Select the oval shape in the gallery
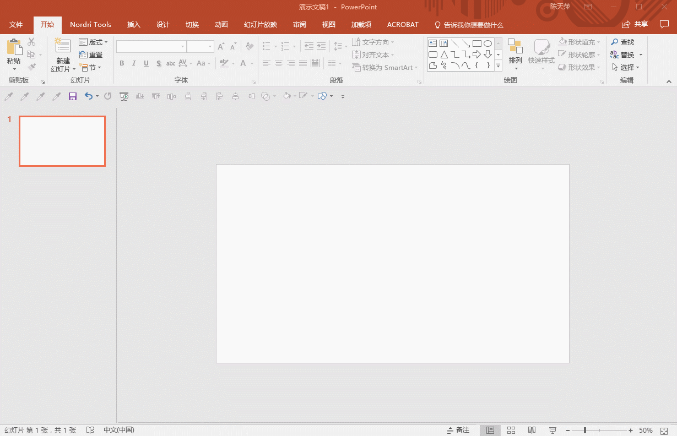 488,43
